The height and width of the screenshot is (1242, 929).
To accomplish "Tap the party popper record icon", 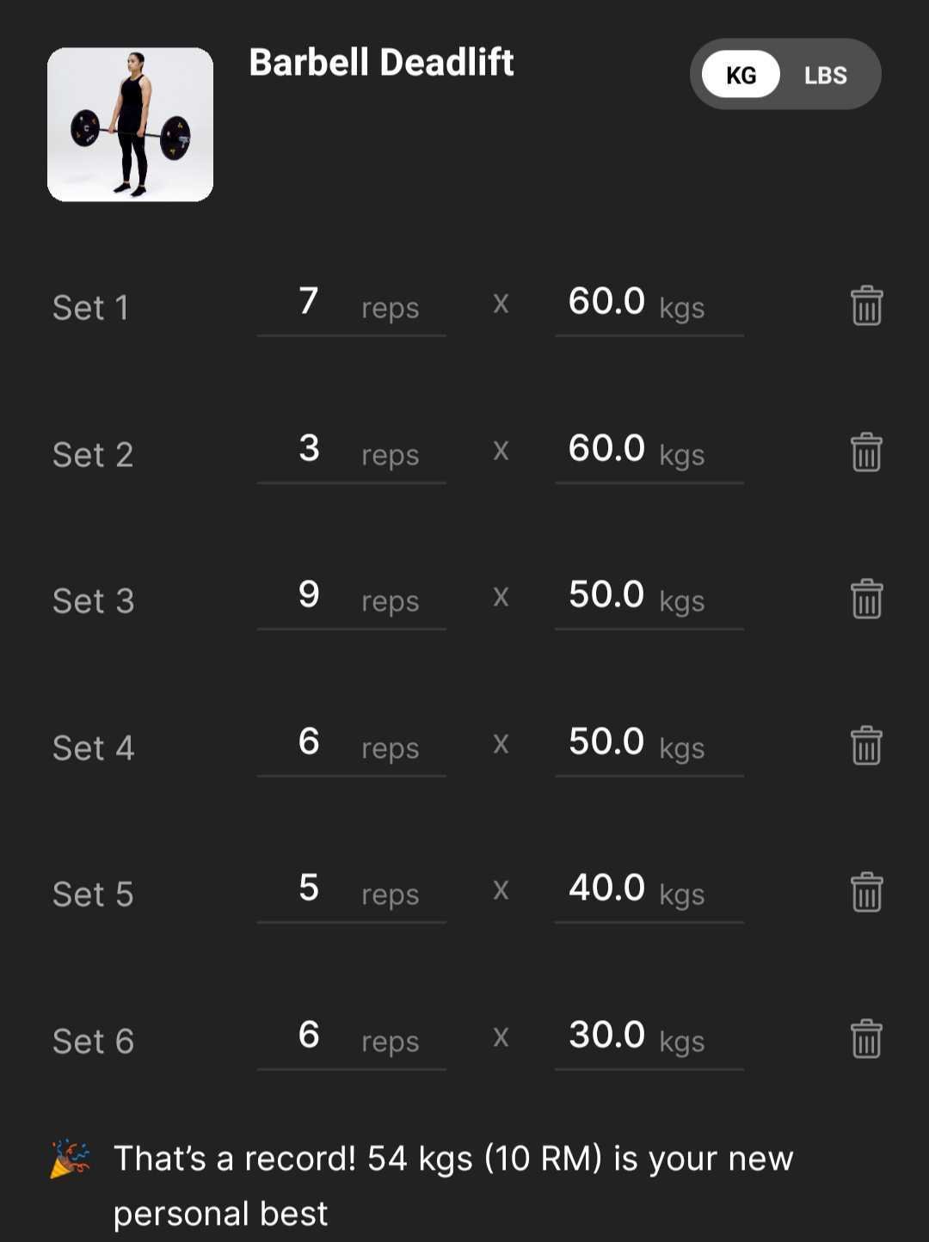I will click(70, 1159).
